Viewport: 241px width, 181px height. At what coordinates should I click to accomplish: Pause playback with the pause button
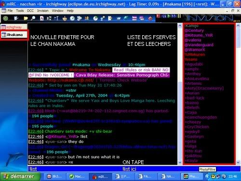(x=179, y=16)
